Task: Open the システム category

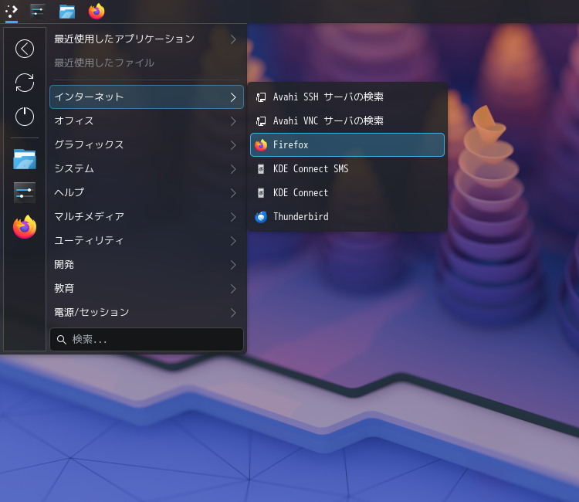Action: click(147, 169)
